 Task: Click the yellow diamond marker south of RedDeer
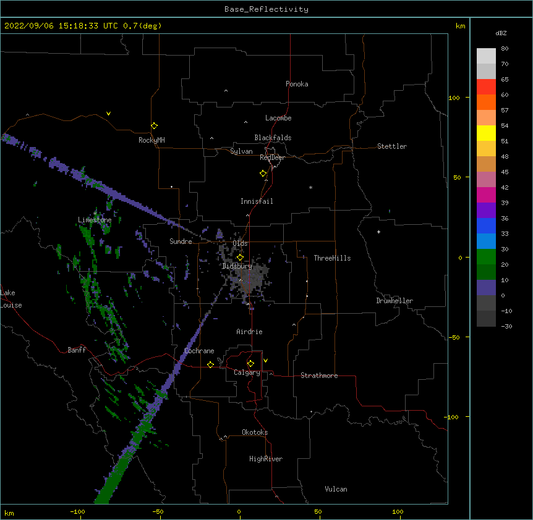(x=263, y=174)
